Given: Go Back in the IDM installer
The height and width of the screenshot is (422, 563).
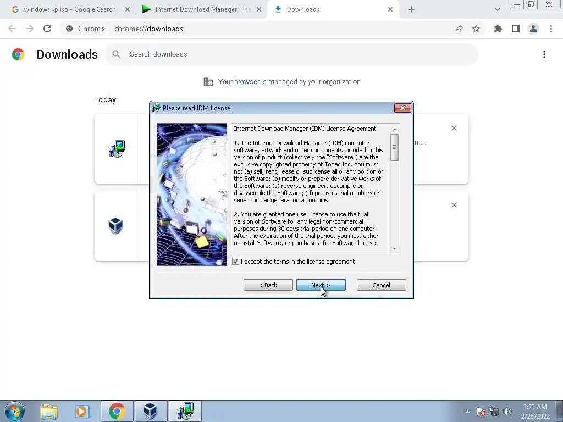Looking at the screenshot, I should [x=268, y=285].
